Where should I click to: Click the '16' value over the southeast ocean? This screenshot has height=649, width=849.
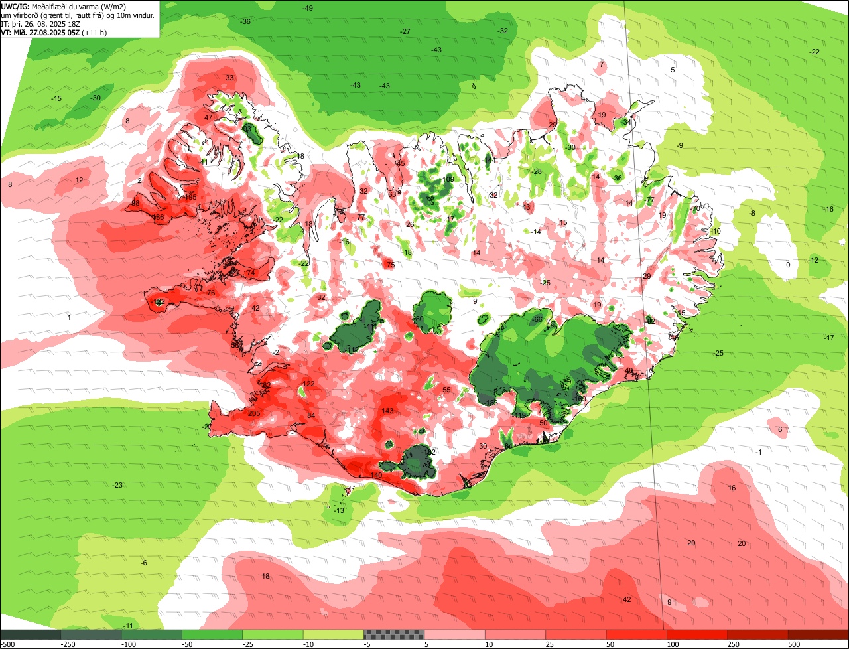point(732,488)
